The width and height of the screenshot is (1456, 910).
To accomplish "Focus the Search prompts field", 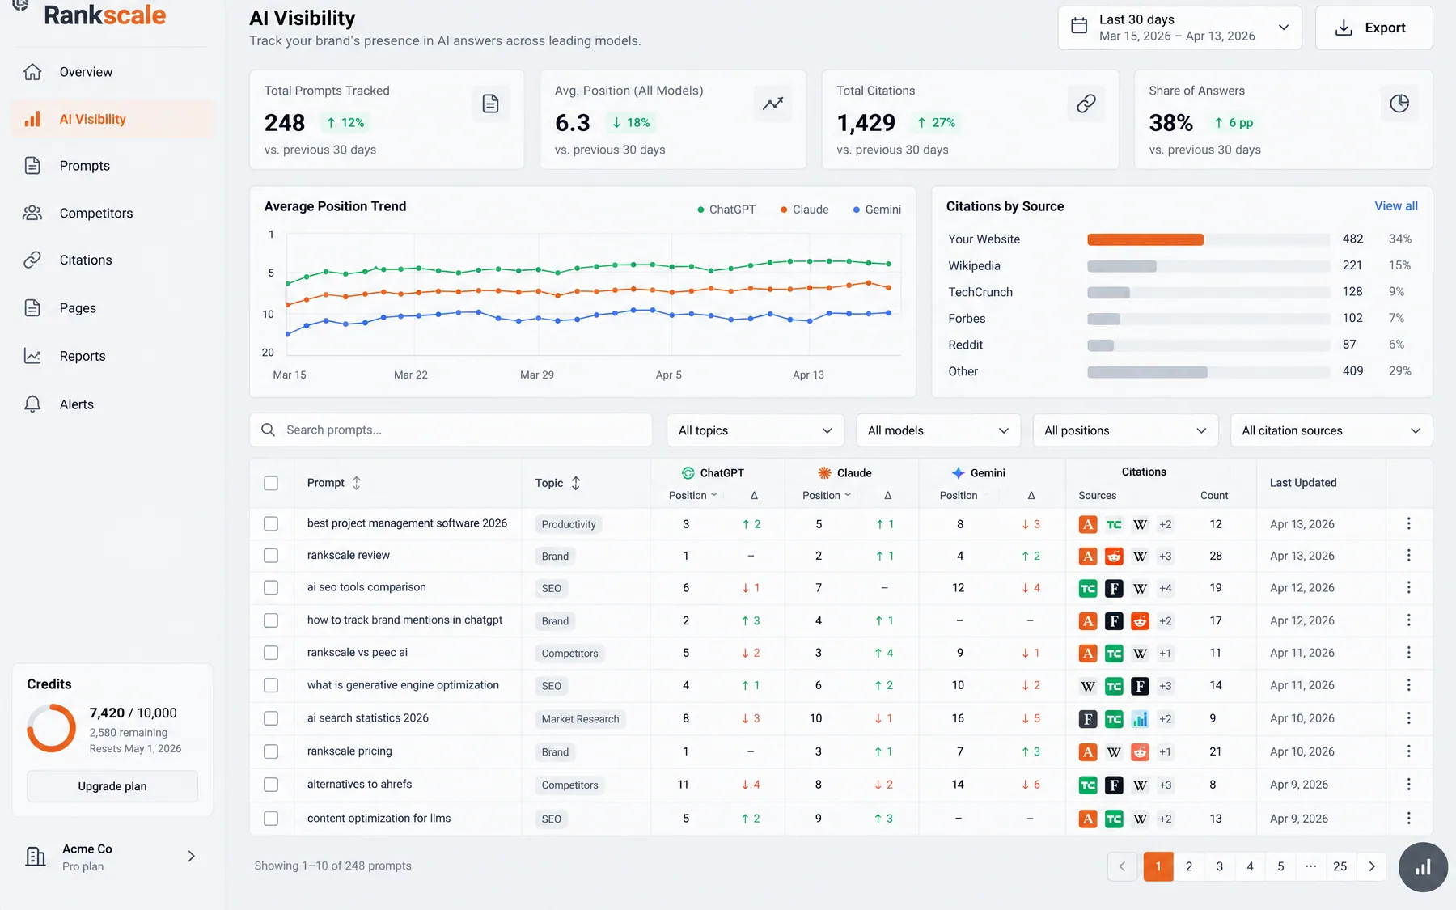I will (x=451, y=430).
